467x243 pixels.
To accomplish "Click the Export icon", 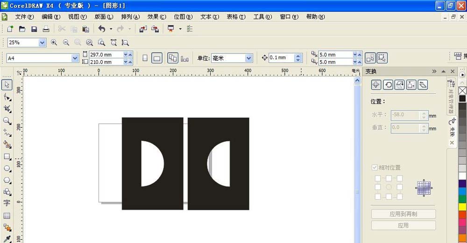I will pos(155,29).
